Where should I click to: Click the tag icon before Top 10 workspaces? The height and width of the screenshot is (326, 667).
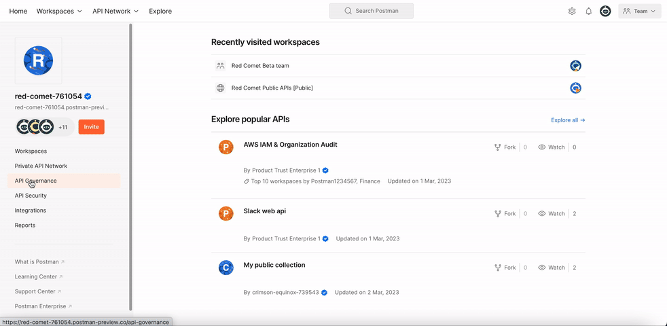[x=247, y=181]
